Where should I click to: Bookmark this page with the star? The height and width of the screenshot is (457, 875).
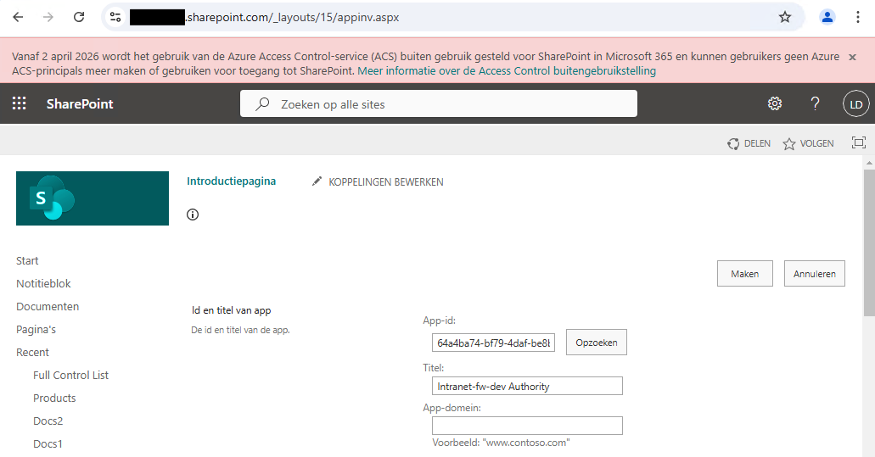point(785,17)
